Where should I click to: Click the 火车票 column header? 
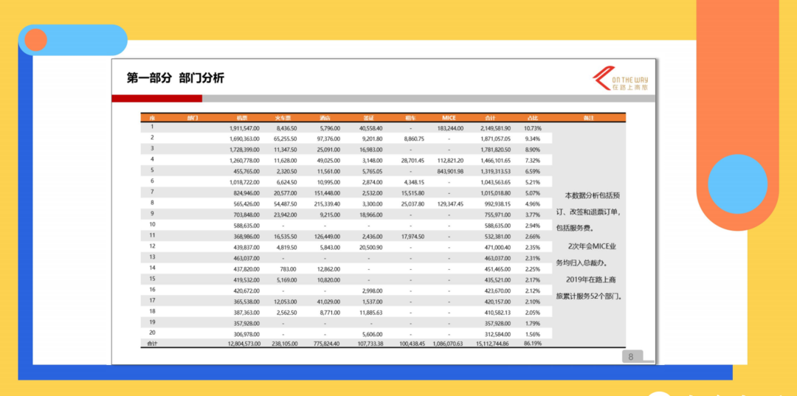click(283, 117)
